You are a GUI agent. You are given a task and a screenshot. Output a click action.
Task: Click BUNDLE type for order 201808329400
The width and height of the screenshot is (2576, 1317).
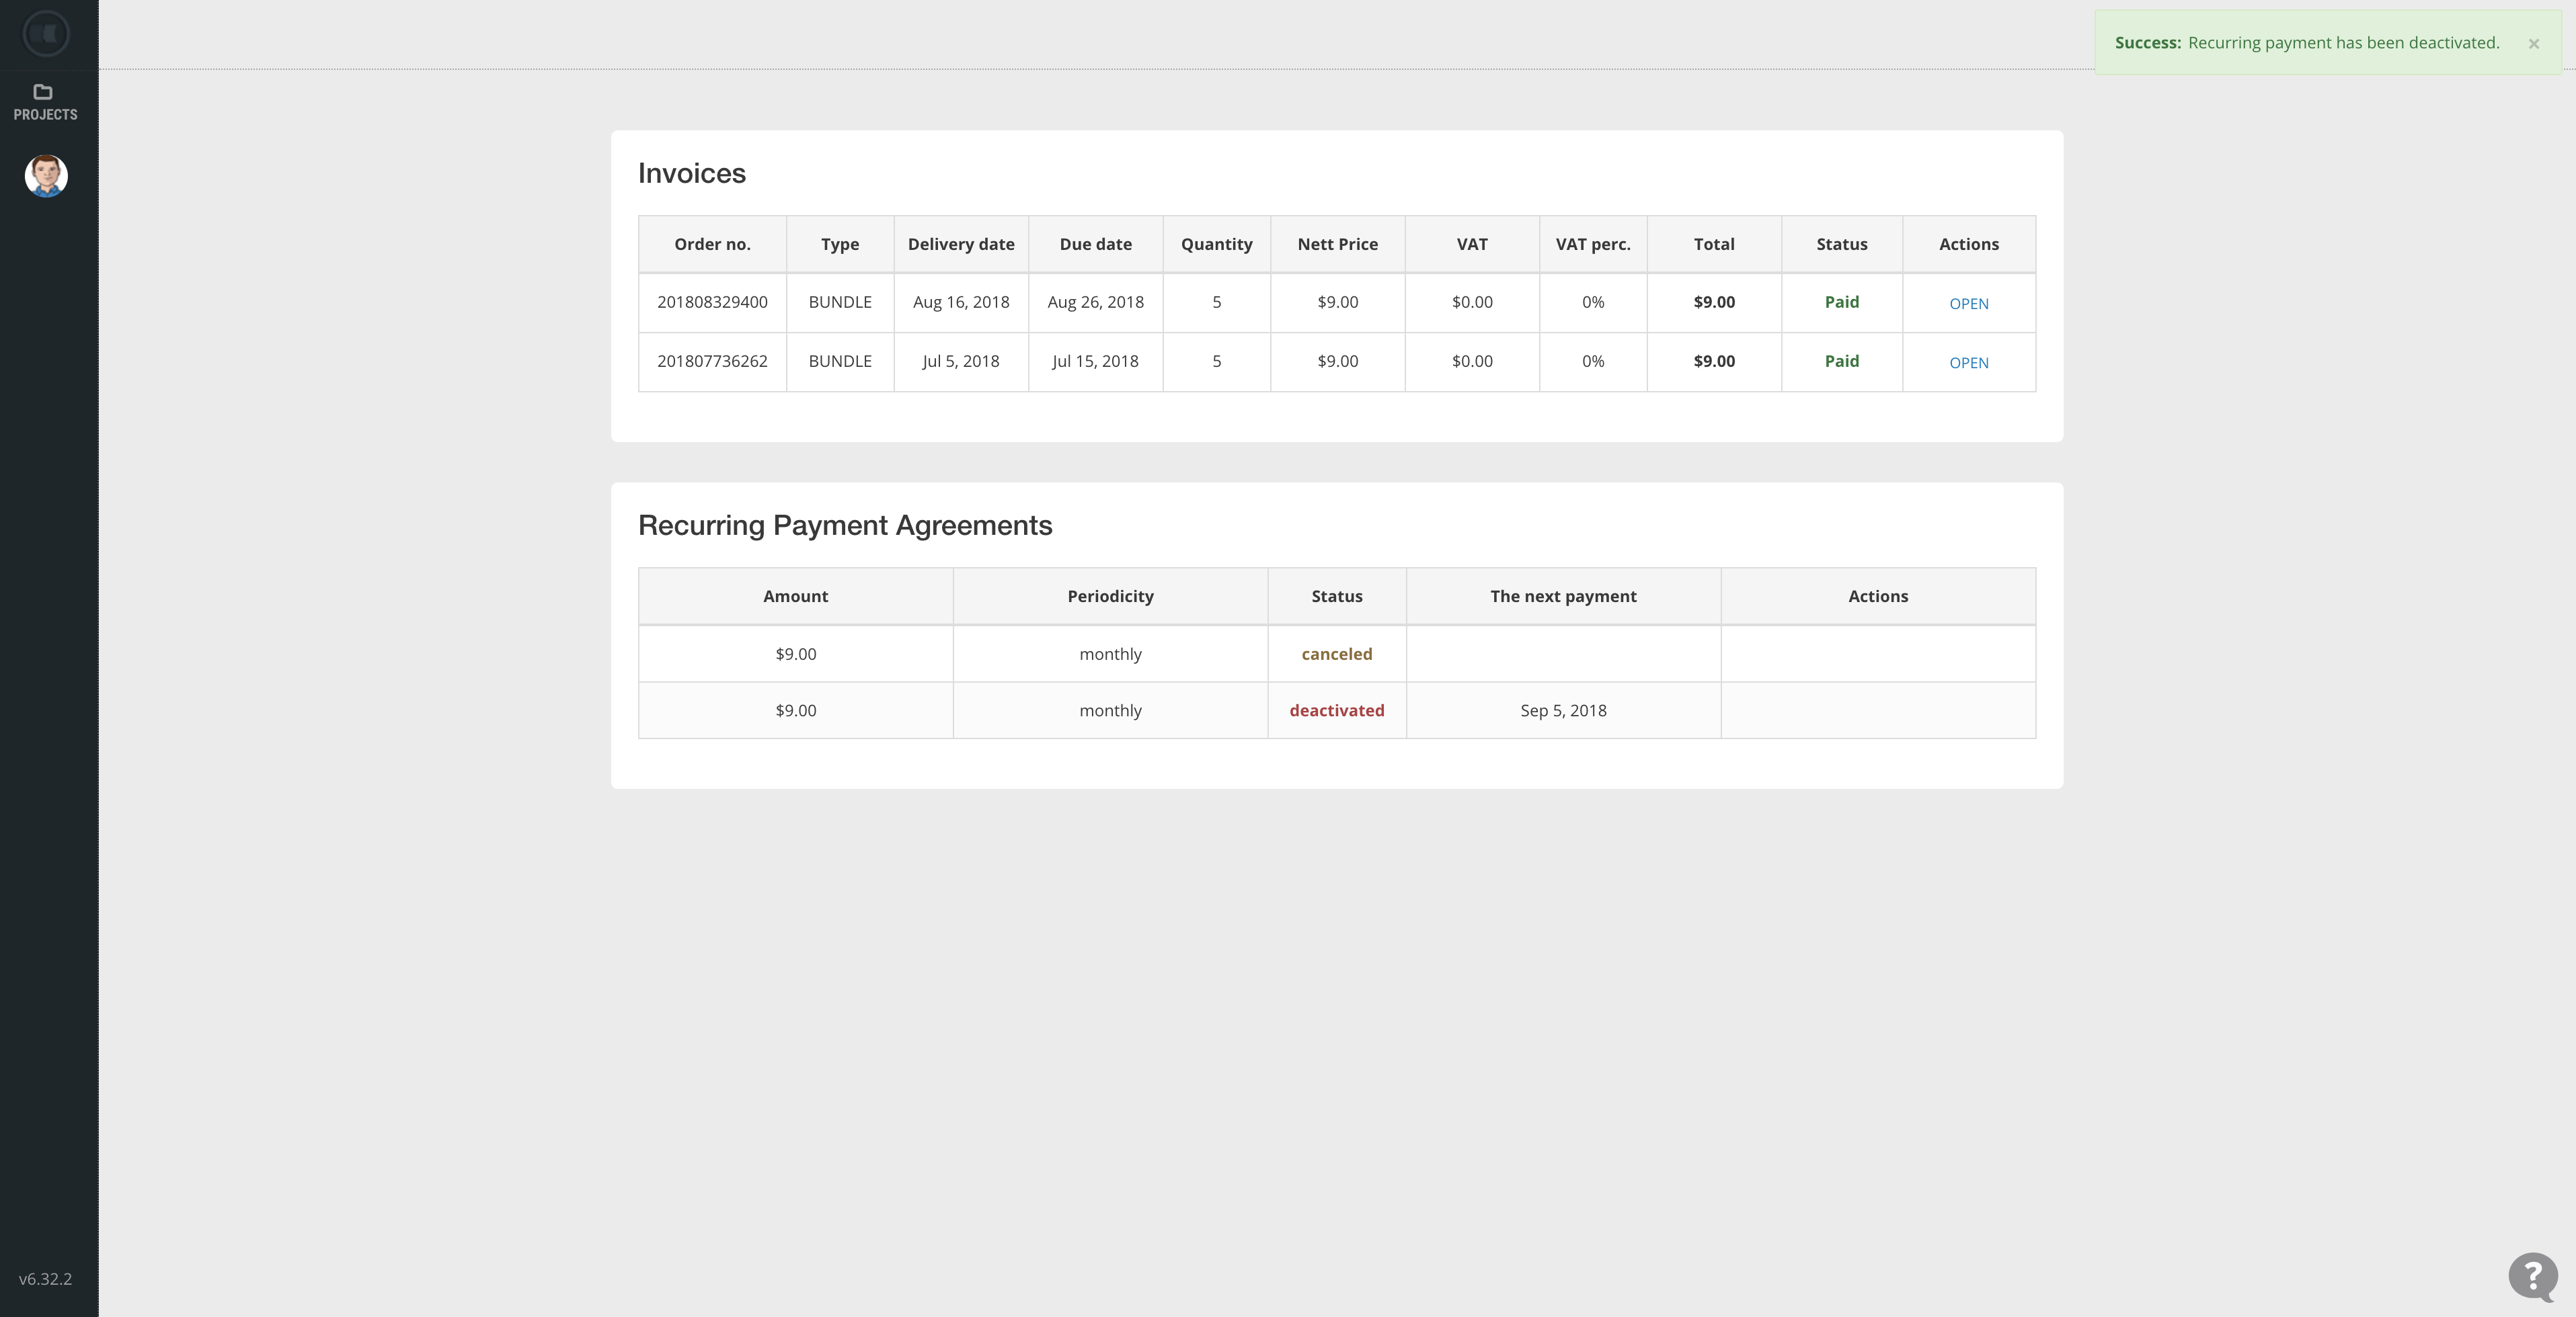click(840, 302)
